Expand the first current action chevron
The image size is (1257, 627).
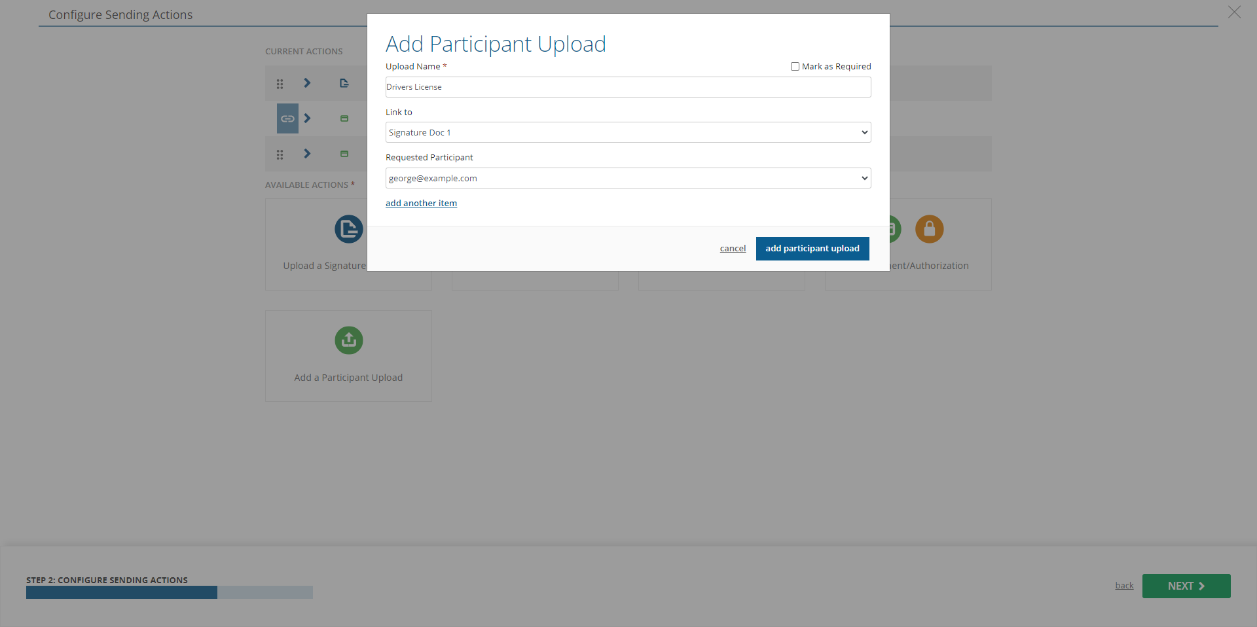307,83
